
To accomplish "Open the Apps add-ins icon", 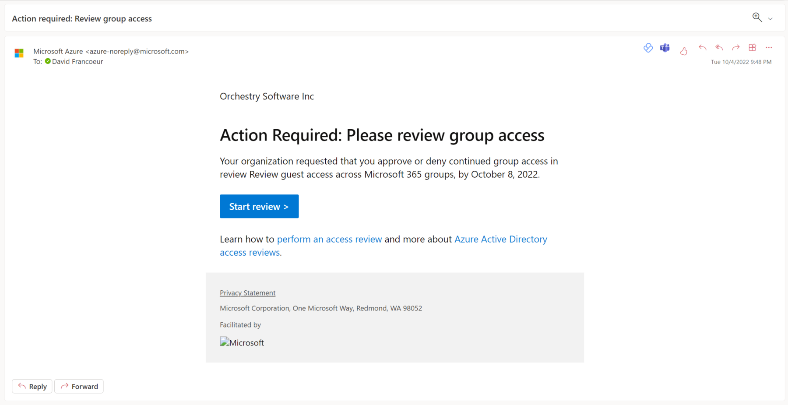I will tap(753, 48).
